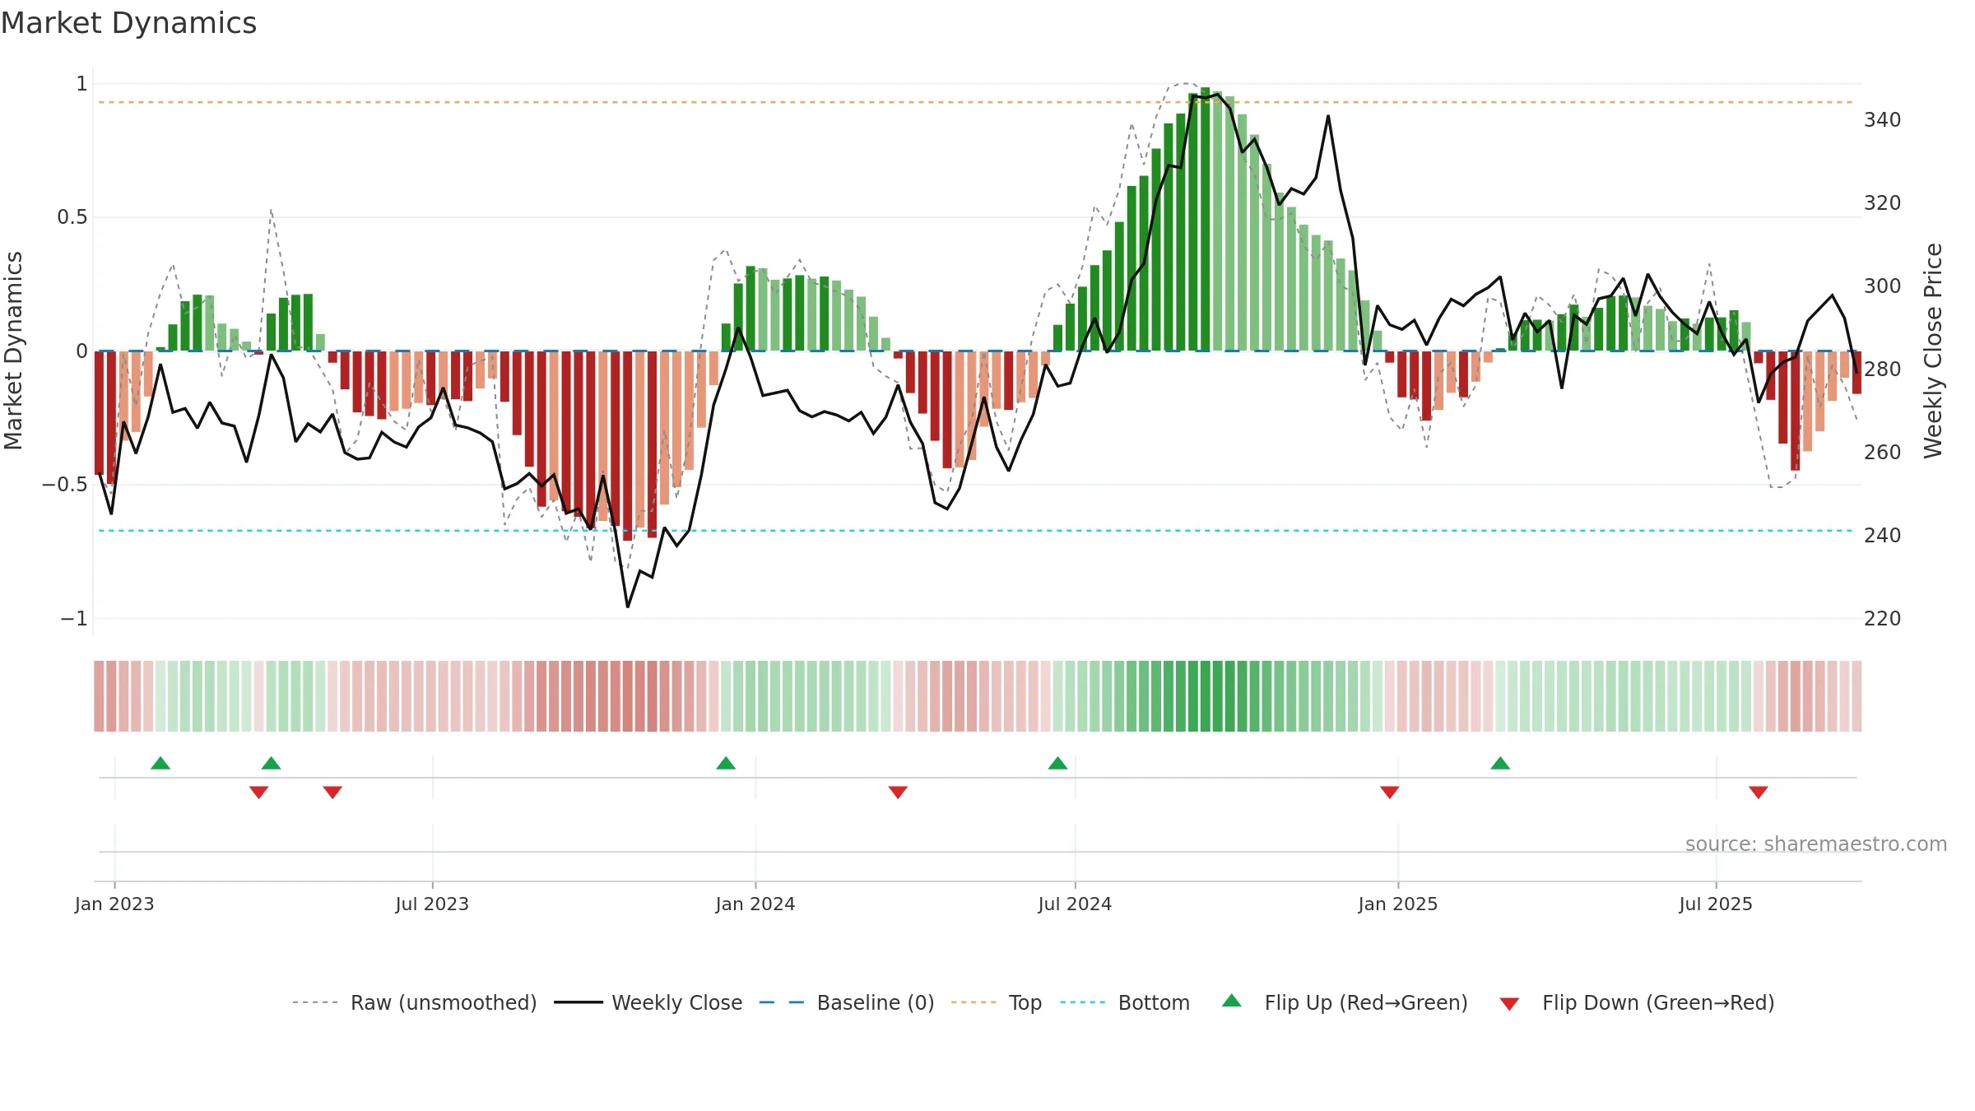Click the Weekly Close Price axis title
Viewport: 1975px width, 1111px height.
click(x=1933, y=351)
